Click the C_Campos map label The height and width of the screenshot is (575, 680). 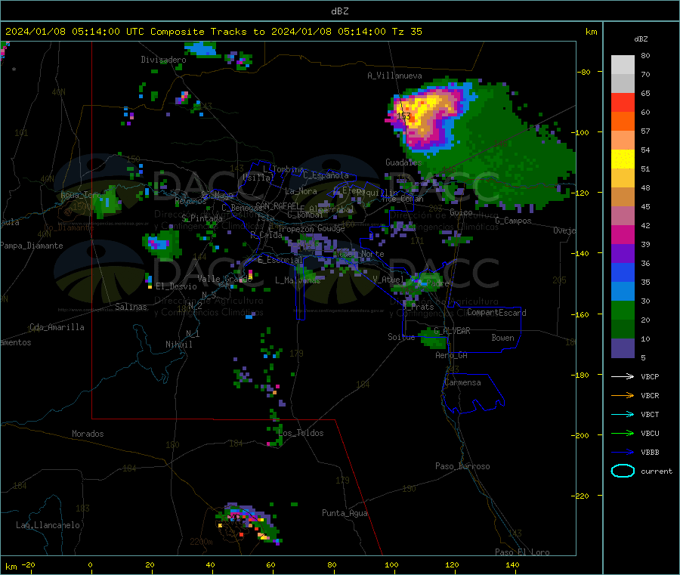pyautogui.click(x=513, y=221)
